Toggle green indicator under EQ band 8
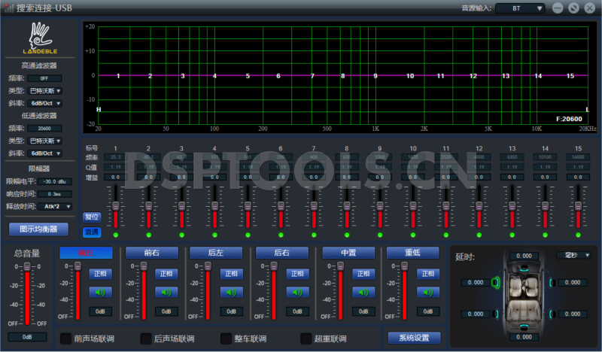This screenshot has width=602, height=352. [347, 235]
